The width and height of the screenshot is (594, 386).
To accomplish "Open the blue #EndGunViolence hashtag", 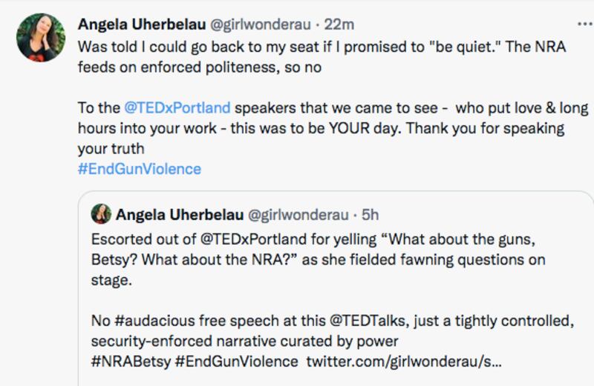I will pos(139,168).
